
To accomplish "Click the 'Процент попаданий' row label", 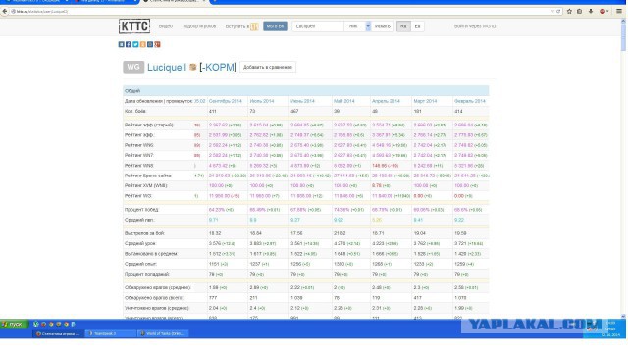I will (146, 275).
